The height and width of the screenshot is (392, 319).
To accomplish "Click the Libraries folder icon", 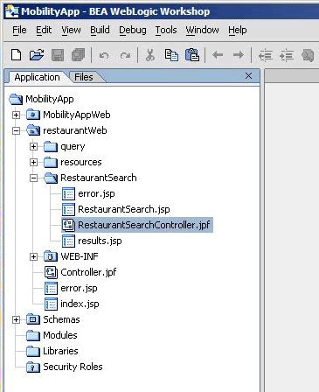I will coord(33,351).
